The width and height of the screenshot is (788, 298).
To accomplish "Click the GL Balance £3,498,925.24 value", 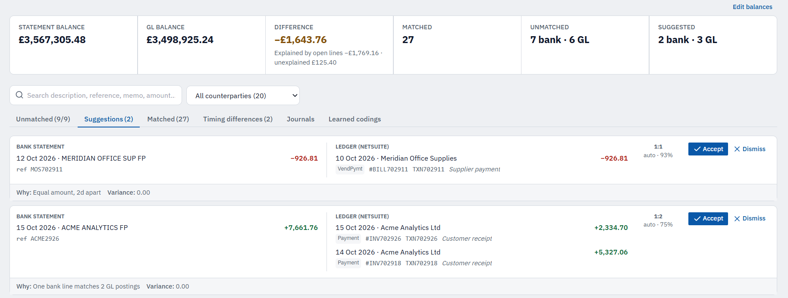I will pyautogui.click(x=180, y=40).
